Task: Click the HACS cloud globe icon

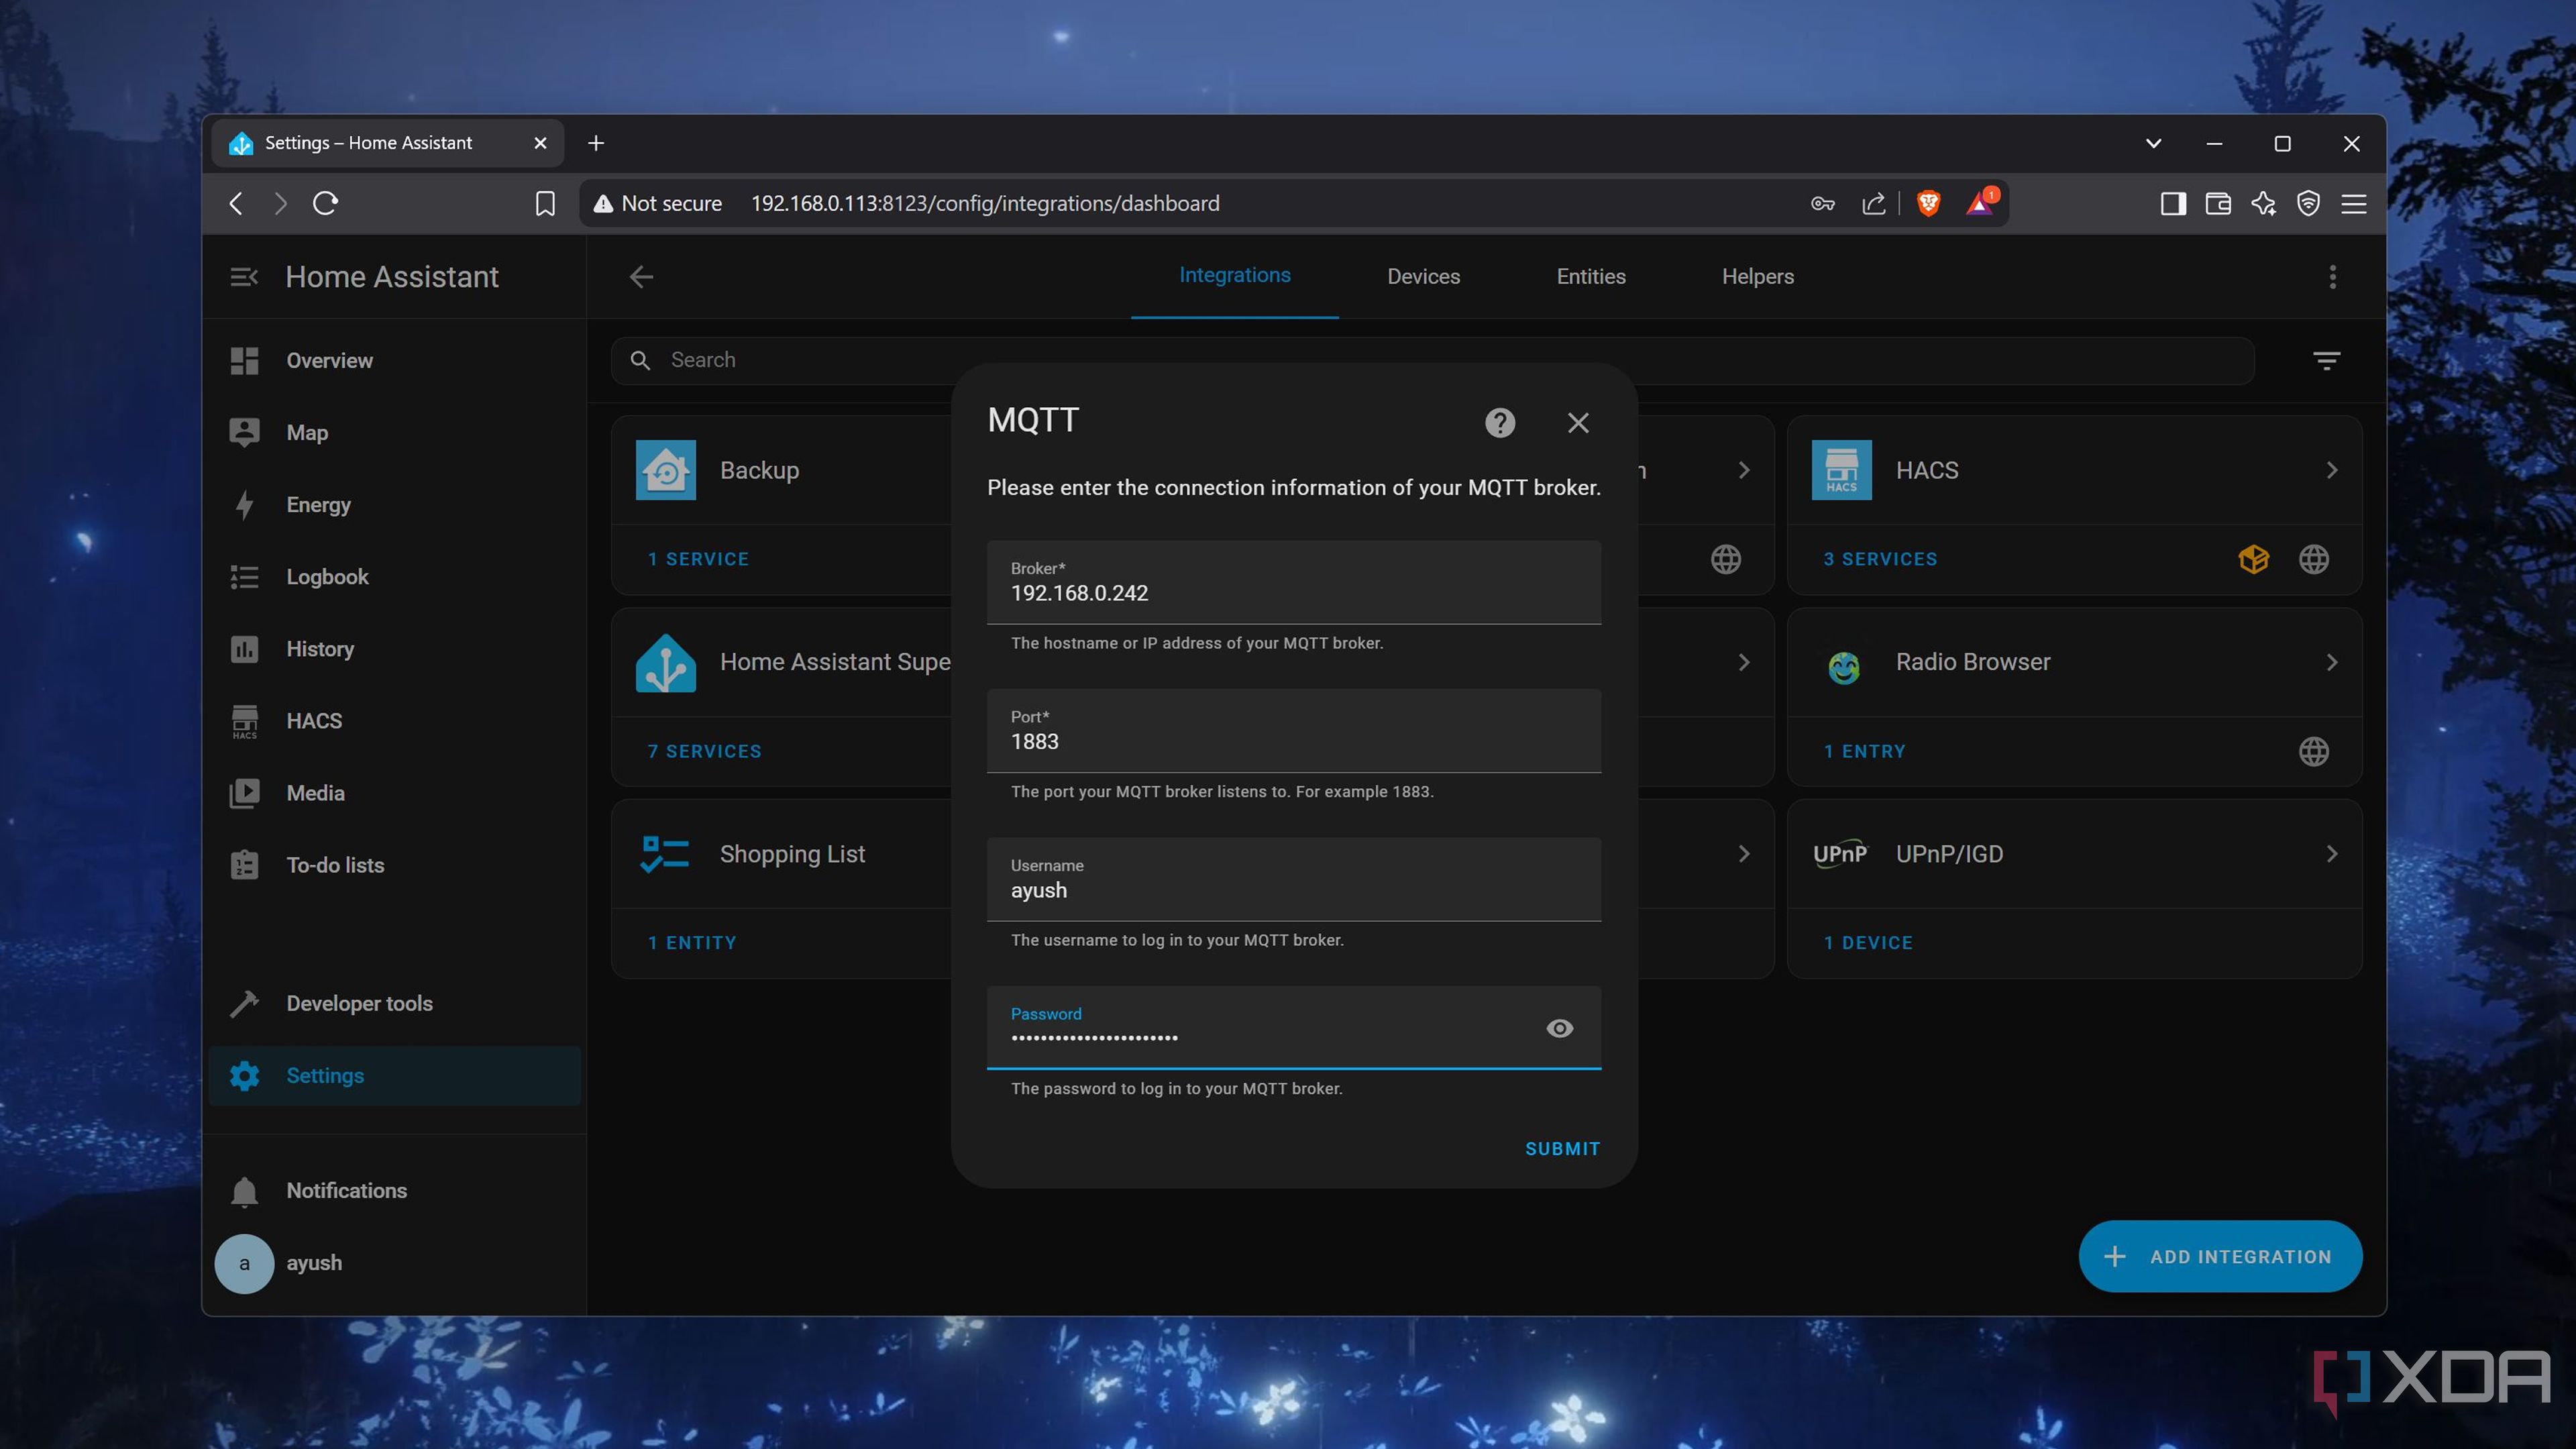Action: pyautogui.click(x=2313, y=559)
